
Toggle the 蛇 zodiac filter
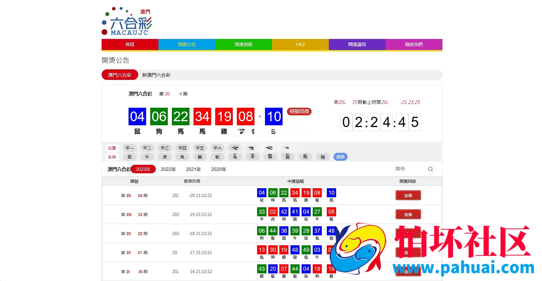(x=217, y=157)
